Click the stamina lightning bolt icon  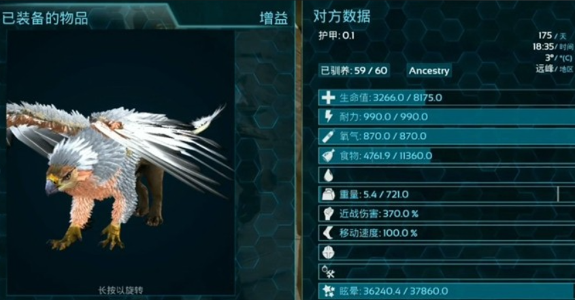coord(328,116)
